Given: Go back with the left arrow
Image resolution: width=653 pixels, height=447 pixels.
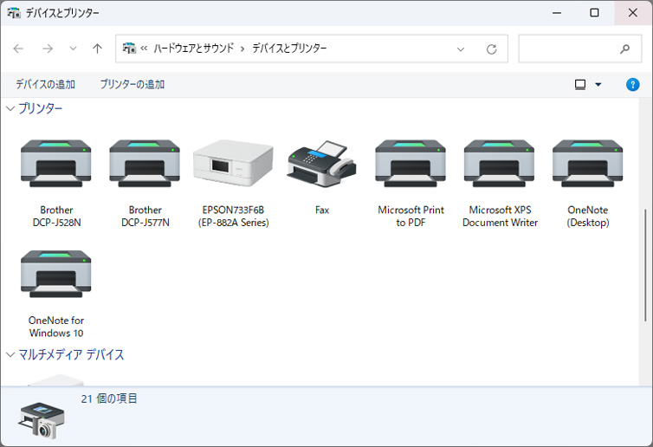Looking at the screenshot, I should 18,49.
